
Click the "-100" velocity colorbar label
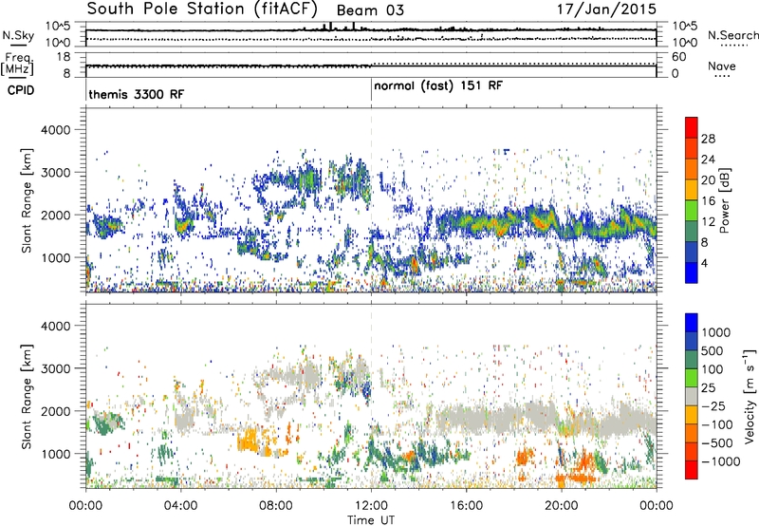(x=717, y=424)
